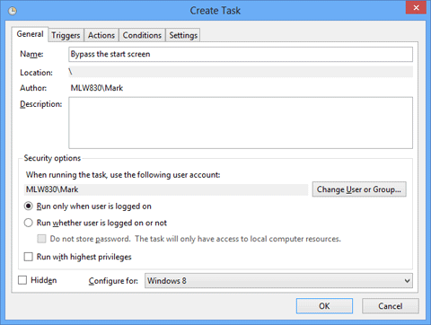Select 'Run only when user is logged on'
This screenshot has height=325, width=431.
point(29,206)
